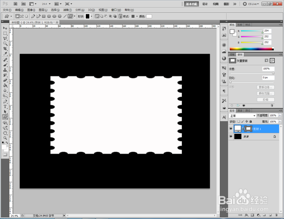Select the Zoom tool
The image size is (284, 219).
[x=5, y=138]
